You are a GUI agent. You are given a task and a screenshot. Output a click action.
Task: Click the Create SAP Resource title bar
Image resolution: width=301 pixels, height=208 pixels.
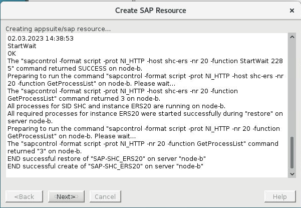click(150, 10)
